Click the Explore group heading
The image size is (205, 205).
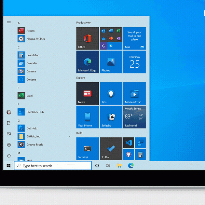81,78
